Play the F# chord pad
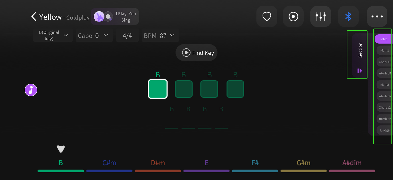Viewport: 393px width, 180px height. pyautogui.click(x=255, y=165)
